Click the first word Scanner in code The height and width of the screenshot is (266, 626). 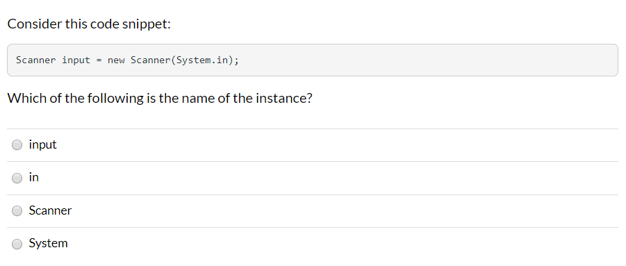(36, 60)
